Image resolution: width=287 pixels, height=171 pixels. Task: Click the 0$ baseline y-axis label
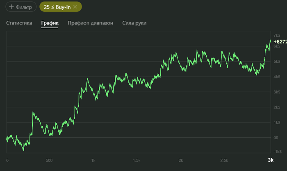[x=276, y=138]
